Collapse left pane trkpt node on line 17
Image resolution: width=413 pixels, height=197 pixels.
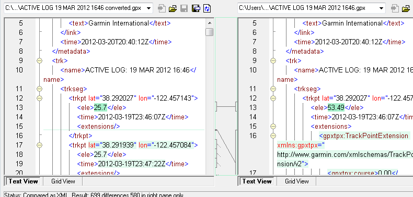pyautogui.click(x=40, y=145)
